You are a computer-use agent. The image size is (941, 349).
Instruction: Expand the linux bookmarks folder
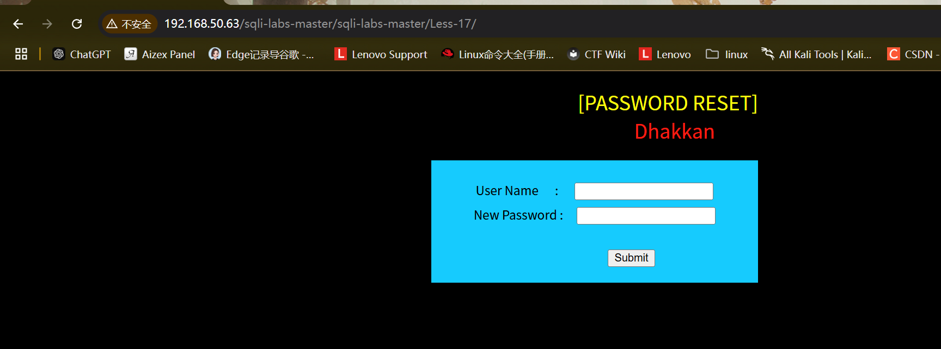(727, 54)
